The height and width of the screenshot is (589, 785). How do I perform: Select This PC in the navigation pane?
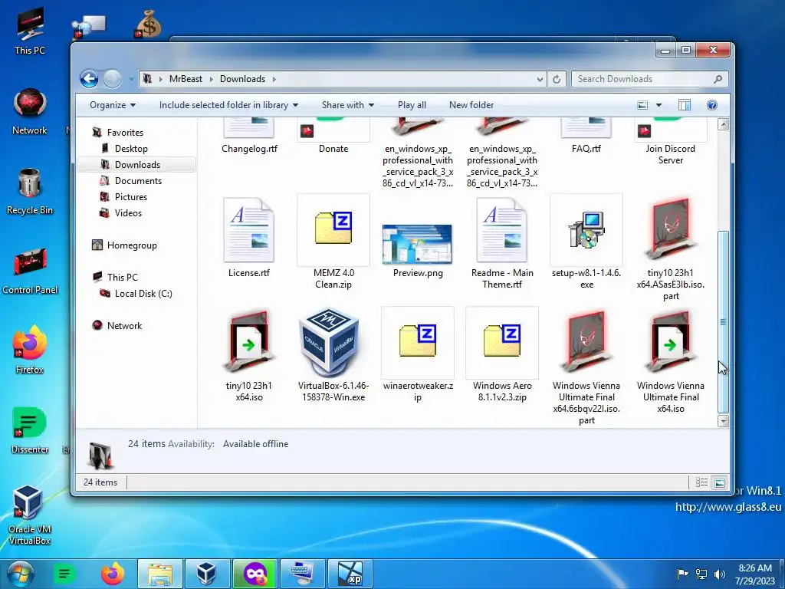(122, 278)
